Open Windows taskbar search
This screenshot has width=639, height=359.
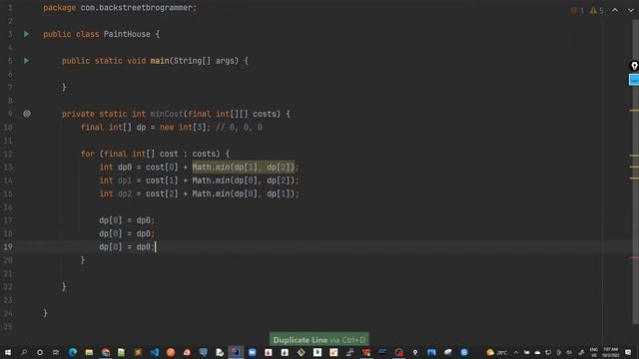(24, 352)
